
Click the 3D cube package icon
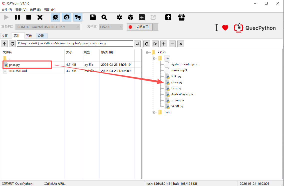tap(131, 17)
